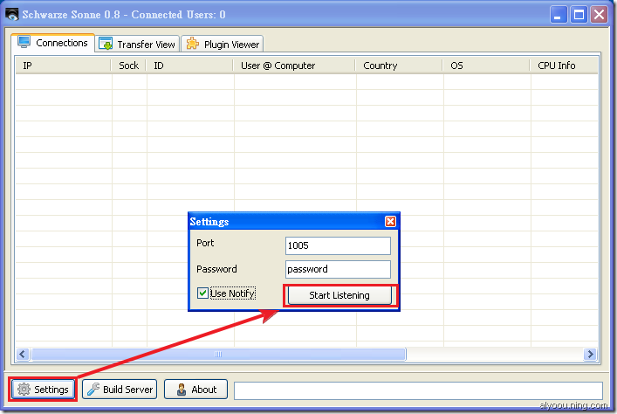Image resolution: width=617 pixels, height=414 pixels.
Task: Click the horizontal scrollbar thumb
Action: click(218, 354)
